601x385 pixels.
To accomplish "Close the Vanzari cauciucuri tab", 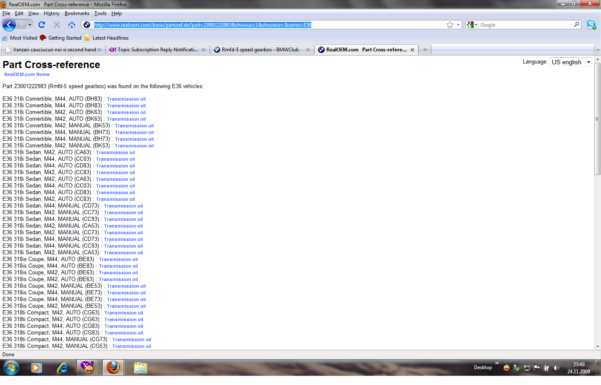I will (x=99, y=50).
